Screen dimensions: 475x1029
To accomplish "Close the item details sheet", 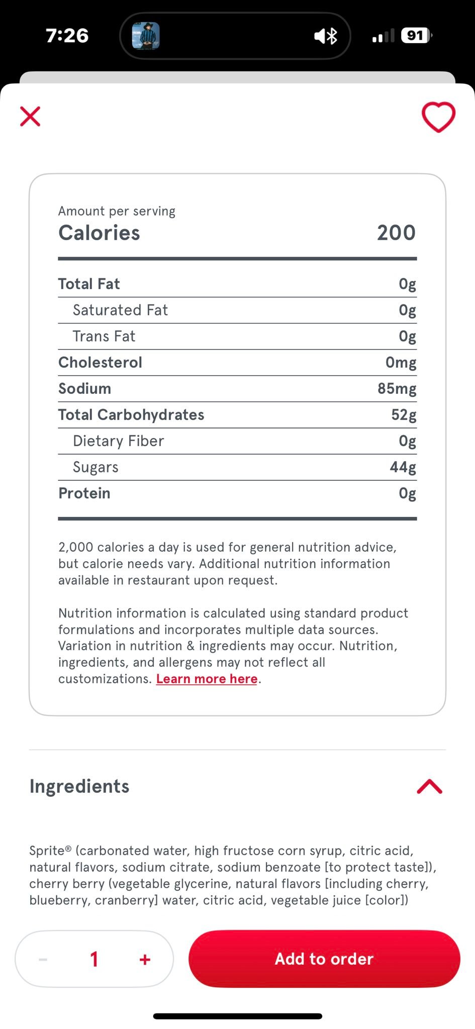I will [30, 117].
